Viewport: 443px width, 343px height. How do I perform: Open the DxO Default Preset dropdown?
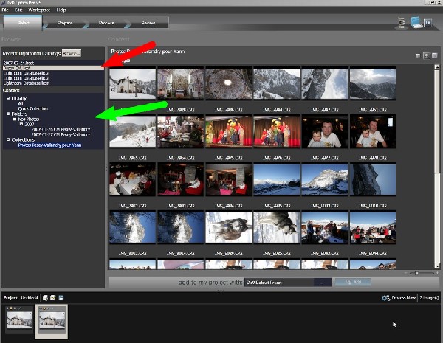click(x=322, y=283)
